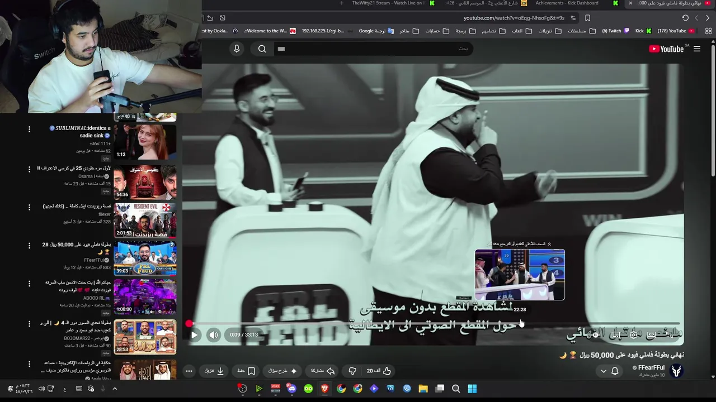Expand the subscription notification dropdown chevron
The height and width of the screenshot is (402, 716).
pyautogui.click(x=603, y=371)
